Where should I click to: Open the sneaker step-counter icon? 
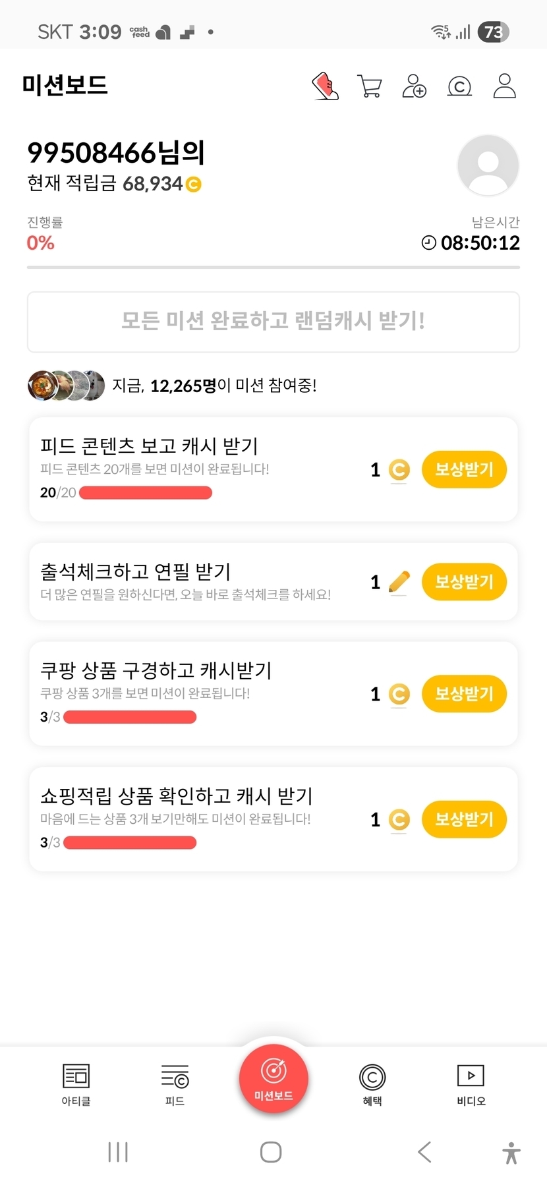[x=325, y=86]
